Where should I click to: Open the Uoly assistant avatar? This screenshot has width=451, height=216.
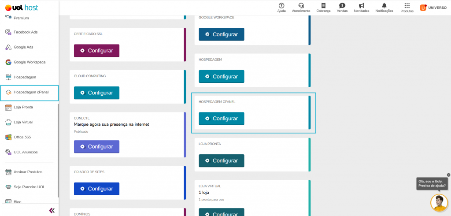pyautogui.click(x=439, y=203)
